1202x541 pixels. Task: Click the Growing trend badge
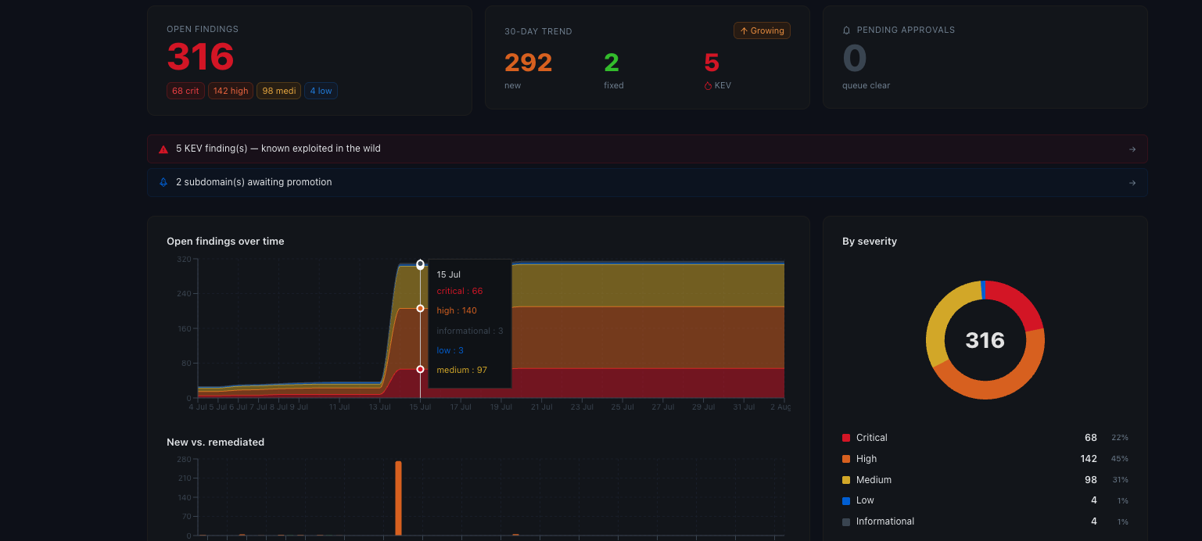[762, 30]
